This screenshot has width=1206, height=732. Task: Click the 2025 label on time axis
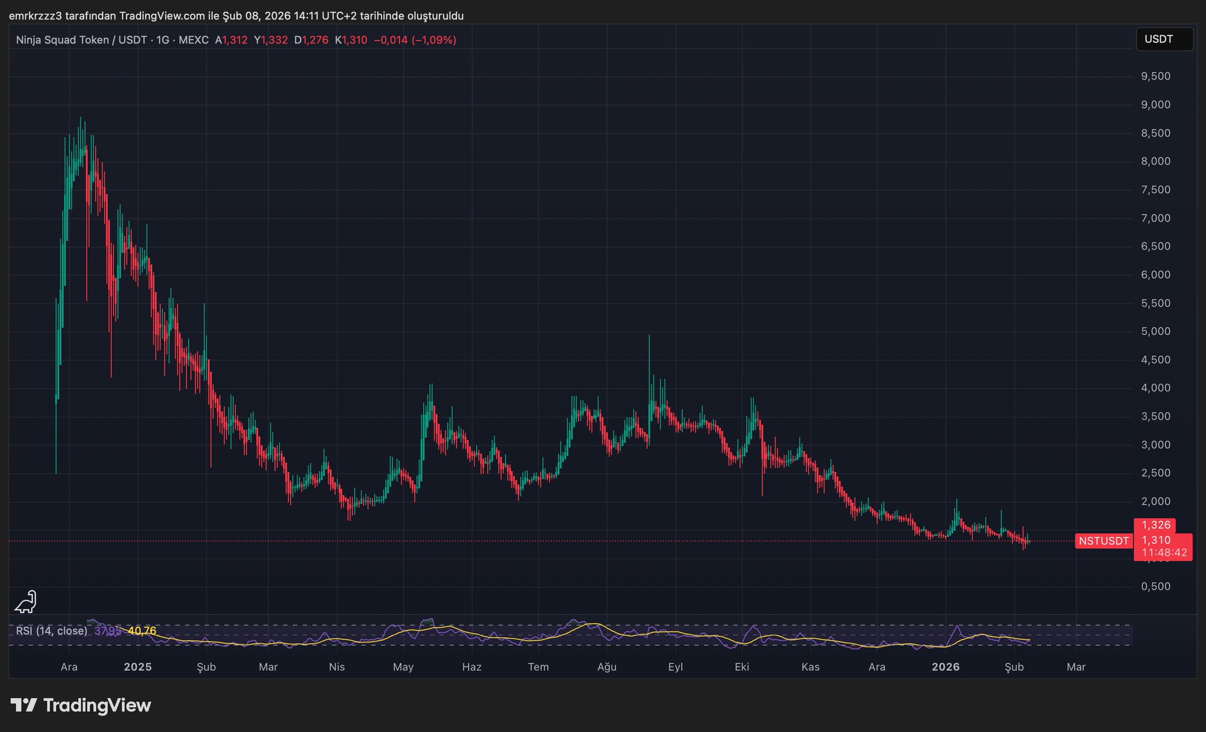[x=137, y=667]
